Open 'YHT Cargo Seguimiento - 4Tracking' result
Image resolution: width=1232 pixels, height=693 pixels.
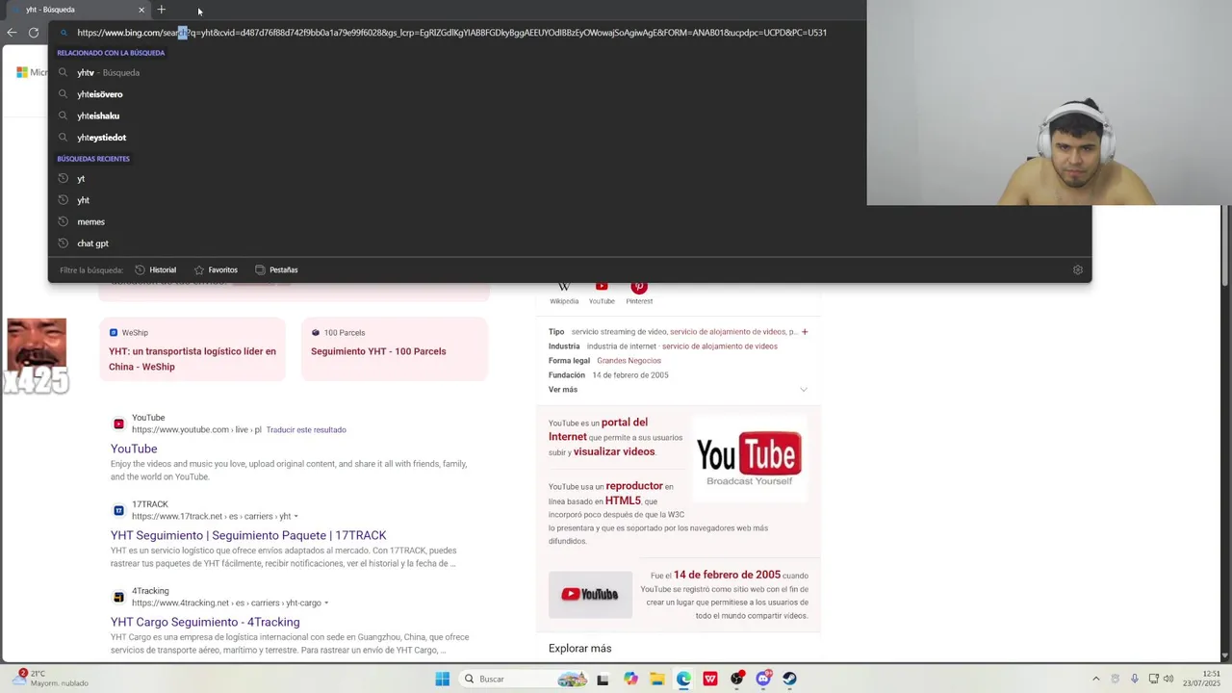205,622
